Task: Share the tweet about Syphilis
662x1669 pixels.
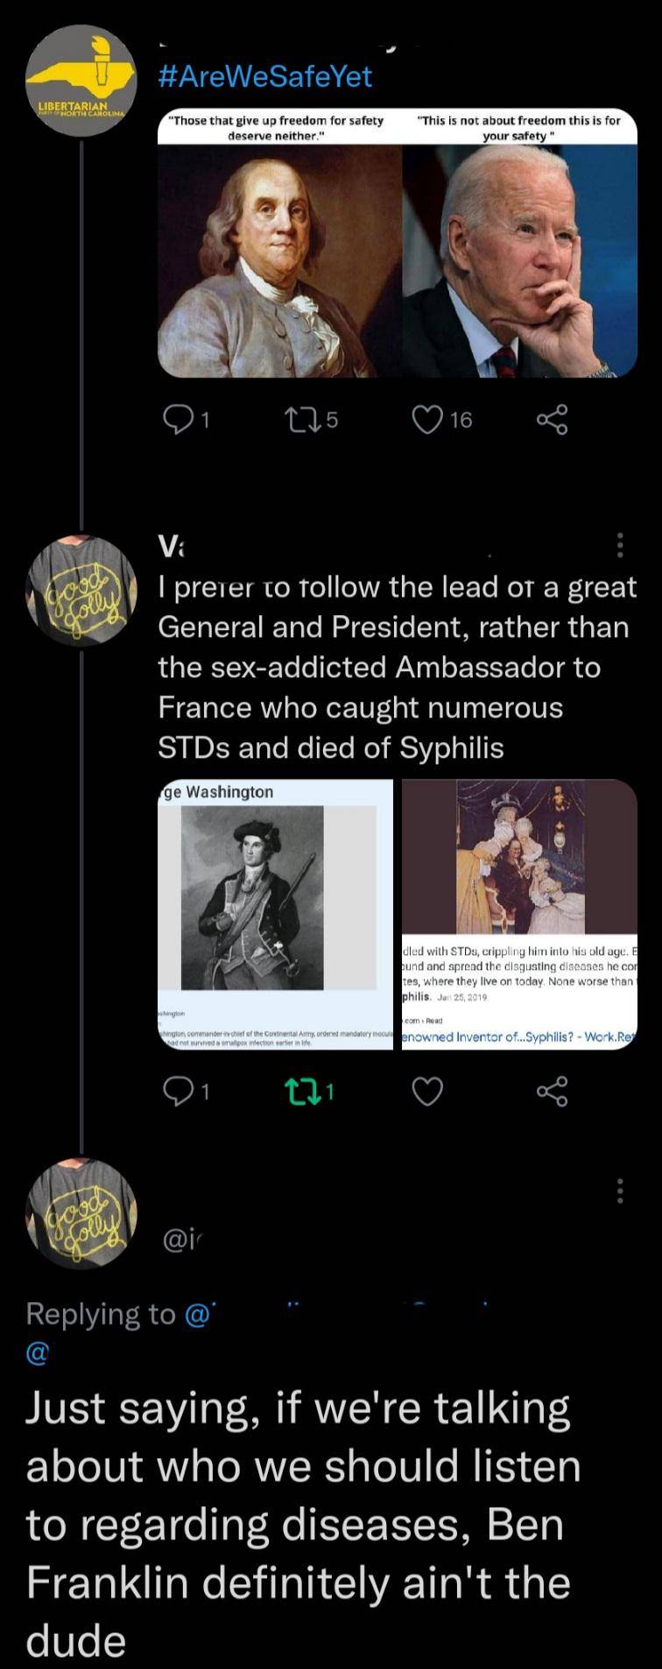Action: pyautogui.click(x=552, y=1090)
